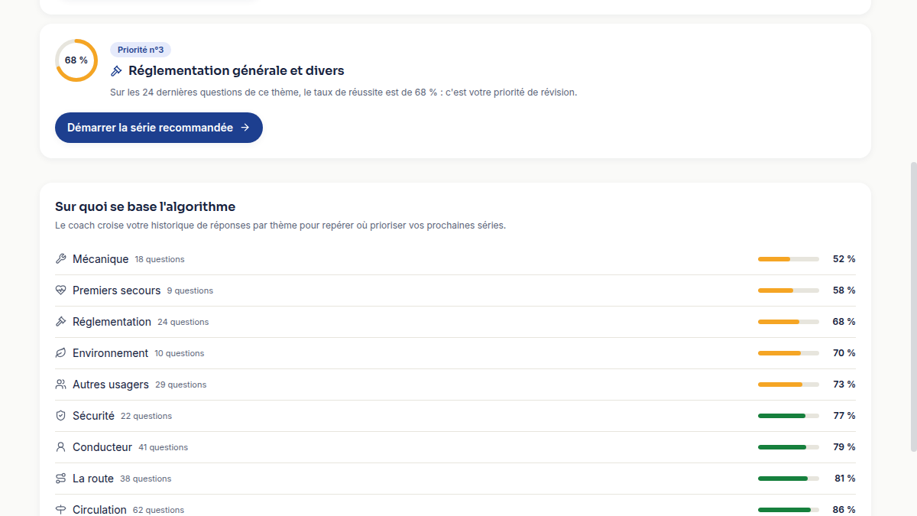Click the arrow icon in Démarrer la série recommandée
This screenshot has height=516, width=917.
[x=245, y=128]
